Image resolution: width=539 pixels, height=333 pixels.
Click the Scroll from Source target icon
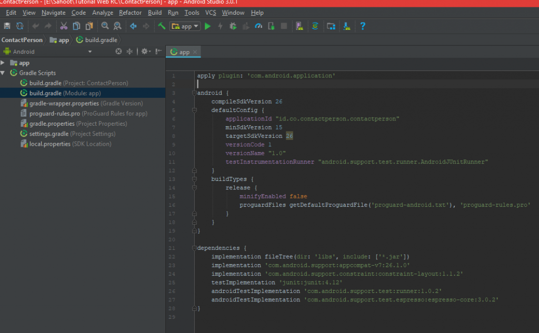click(x=118, y=52)
